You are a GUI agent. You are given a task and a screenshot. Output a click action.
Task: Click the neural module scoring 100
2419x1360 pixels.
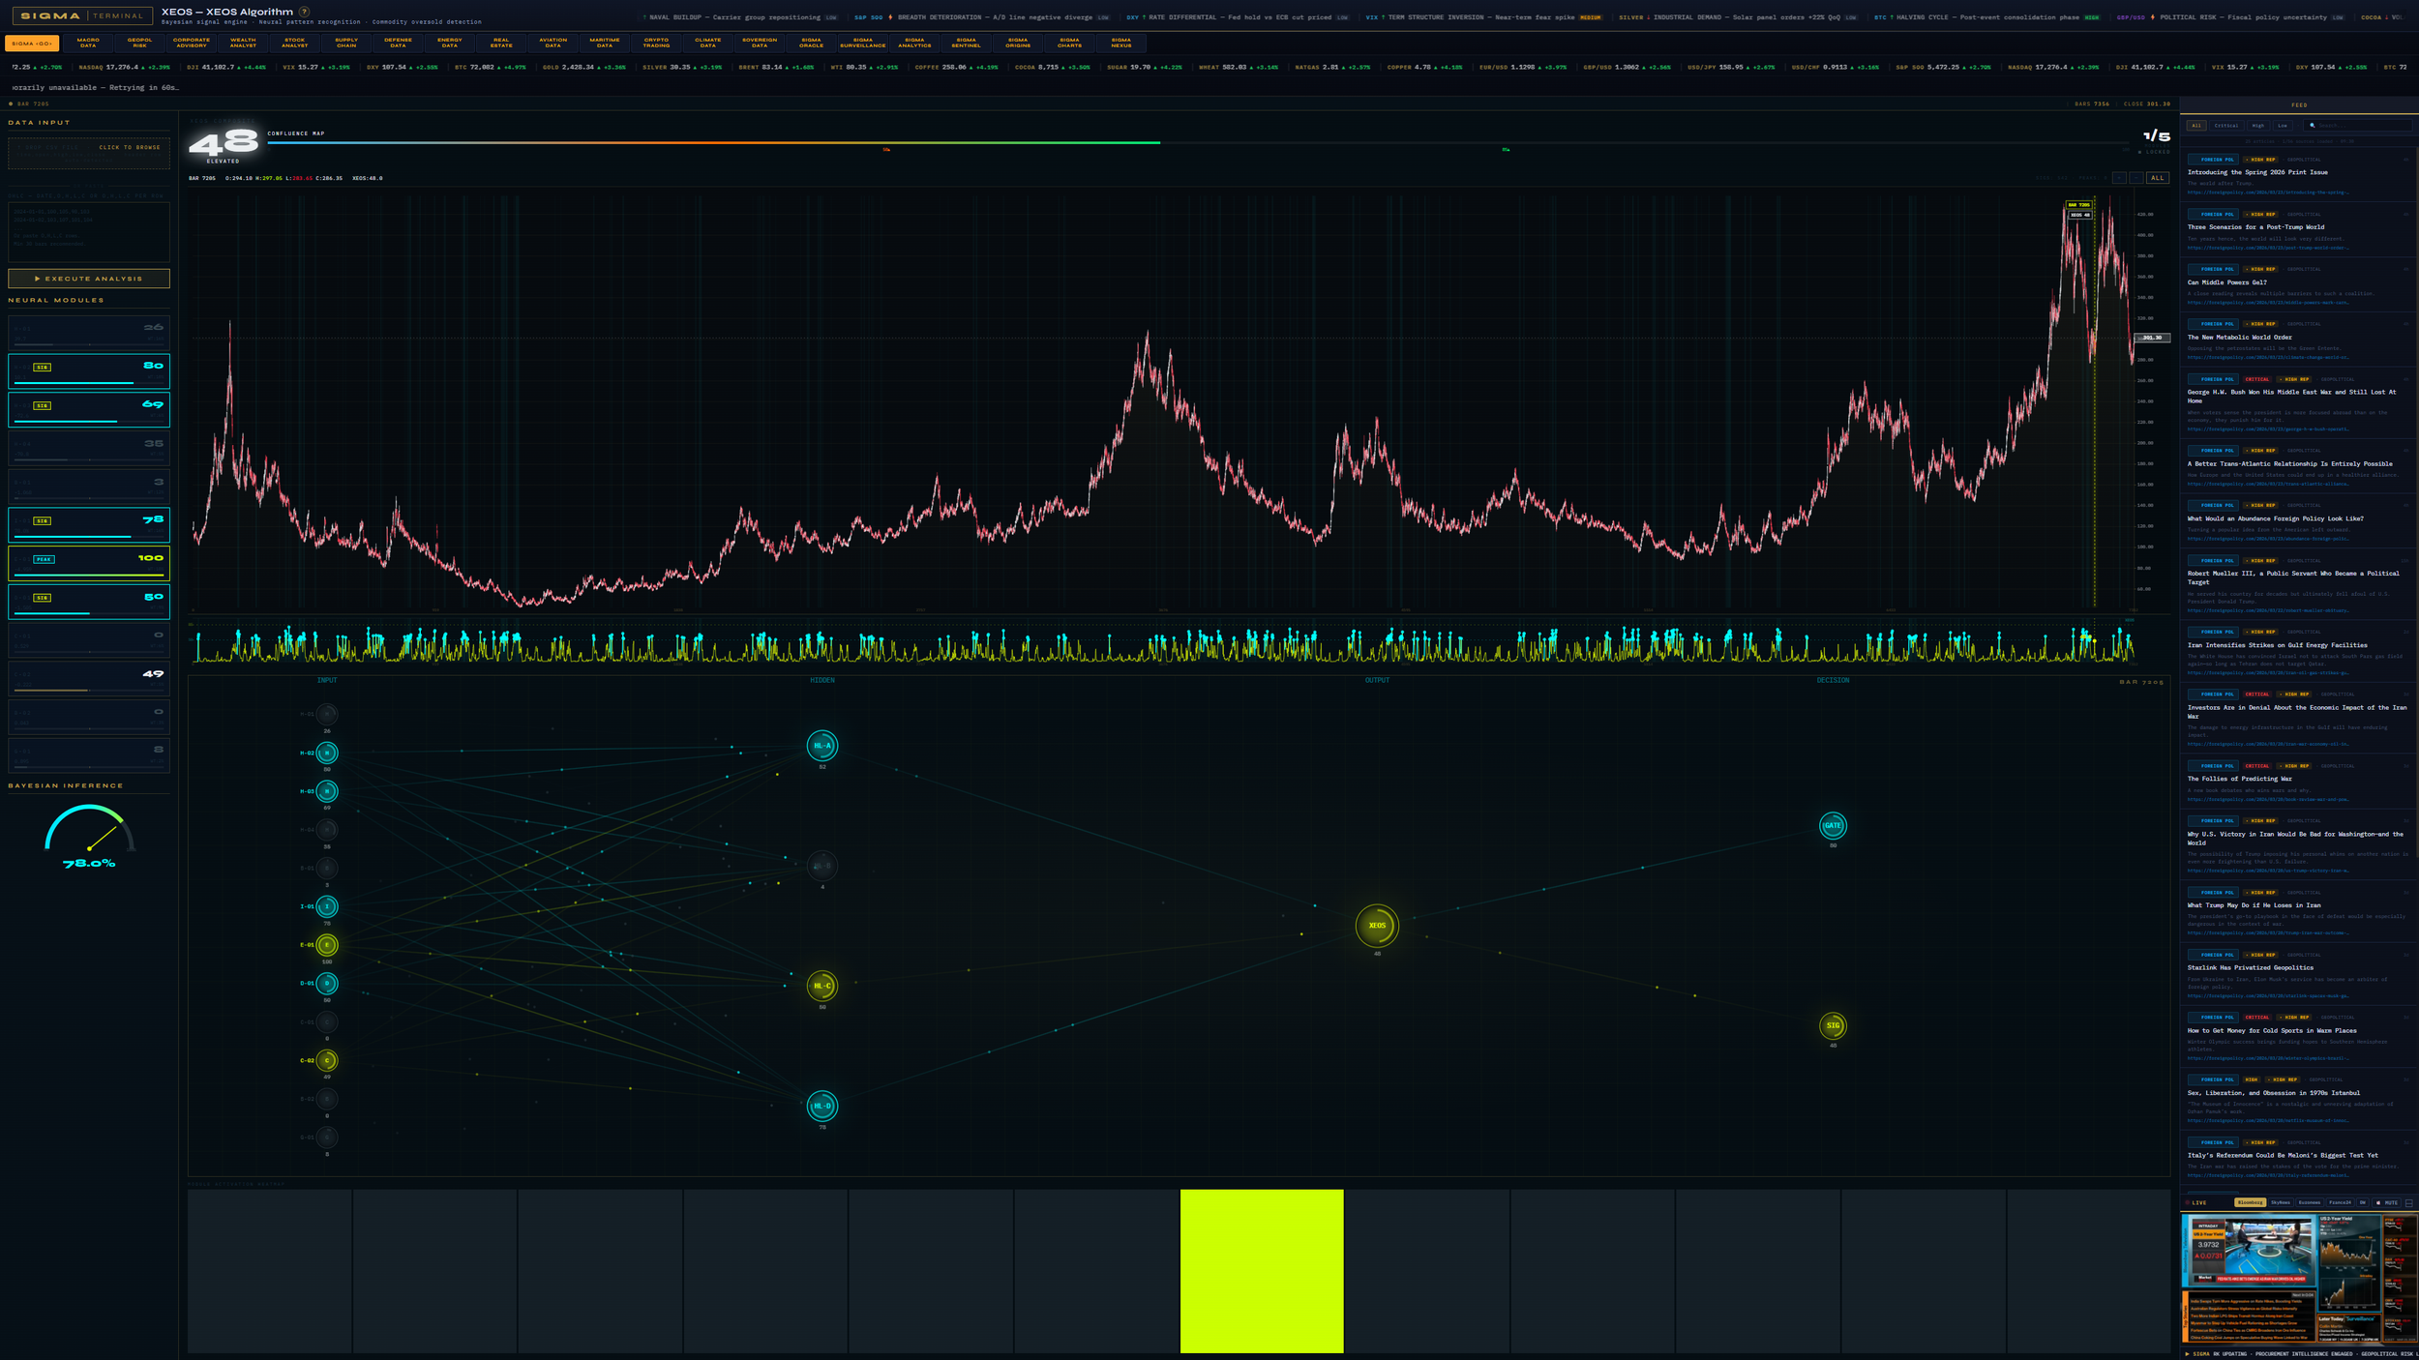pyautogui.click(x=89, y=563)
